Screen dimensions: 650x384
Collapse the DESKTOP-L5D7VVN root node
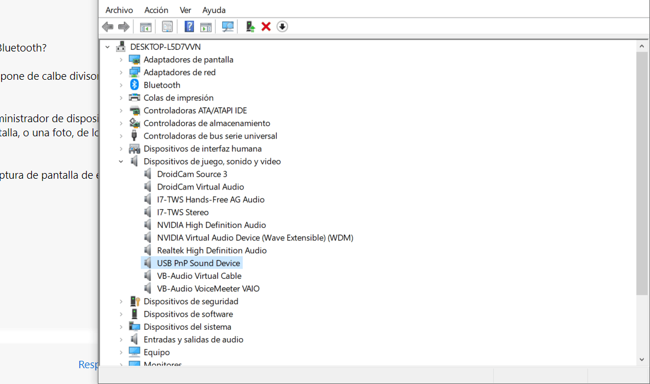pyautogui.click(x=107, y=48)
